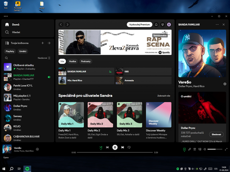Open Discover Weekly card
This screenshot has height=172, width=230.
[x=159, y=120]
